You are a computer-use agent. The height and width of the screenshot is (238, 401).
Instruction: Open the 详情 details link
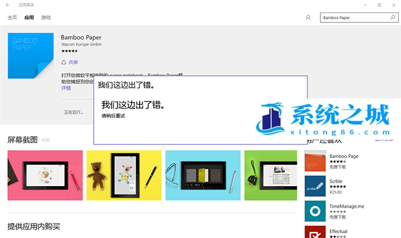(66, 88)
